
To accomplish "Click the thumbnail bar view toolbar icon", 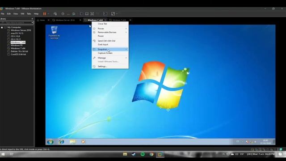I will [87, 14].
